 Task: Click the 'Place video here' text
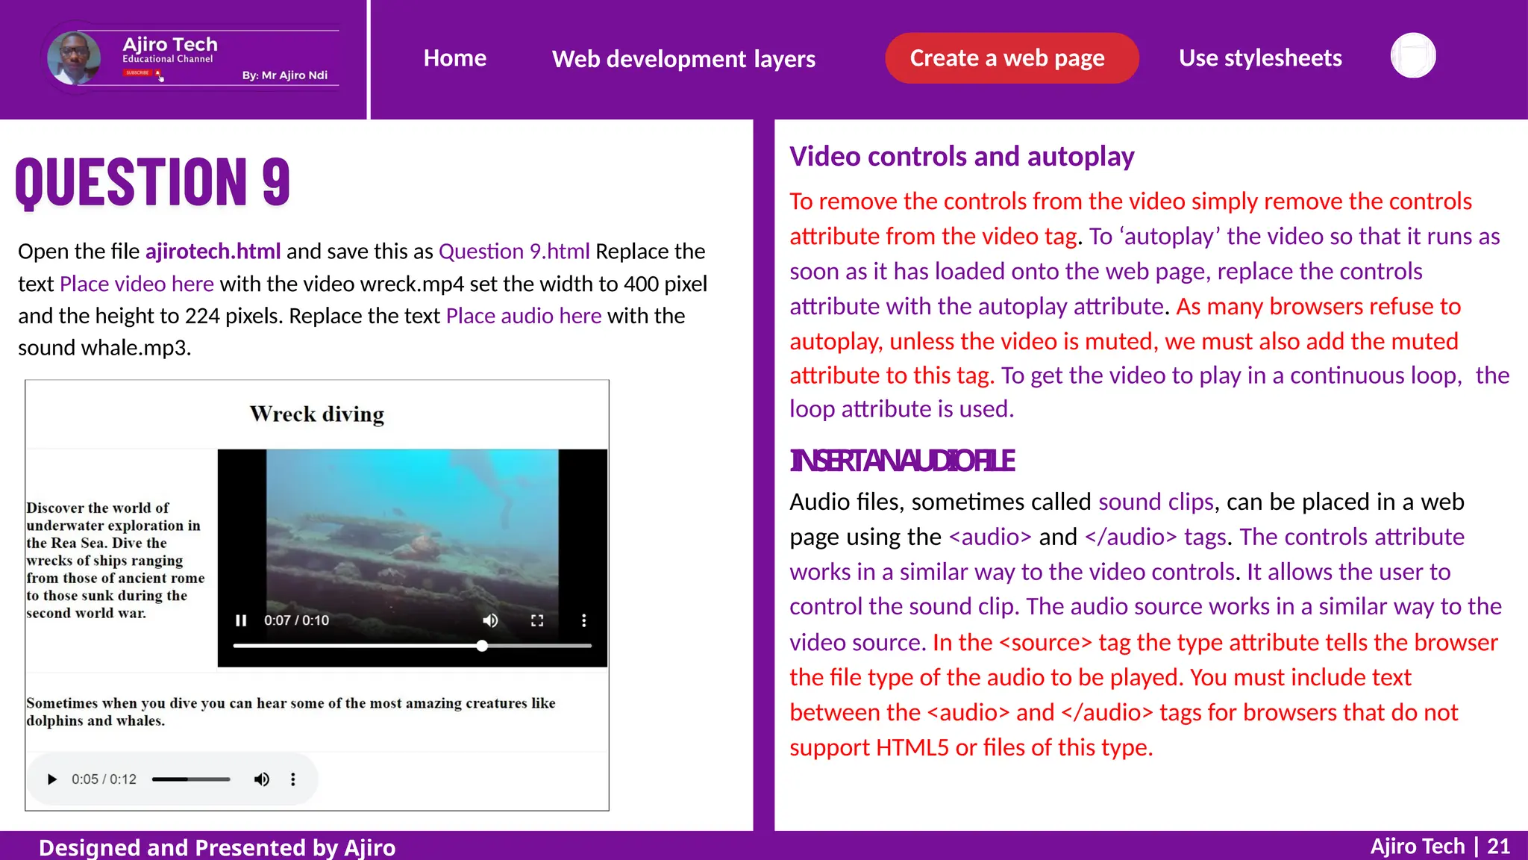tap(137, 284)
